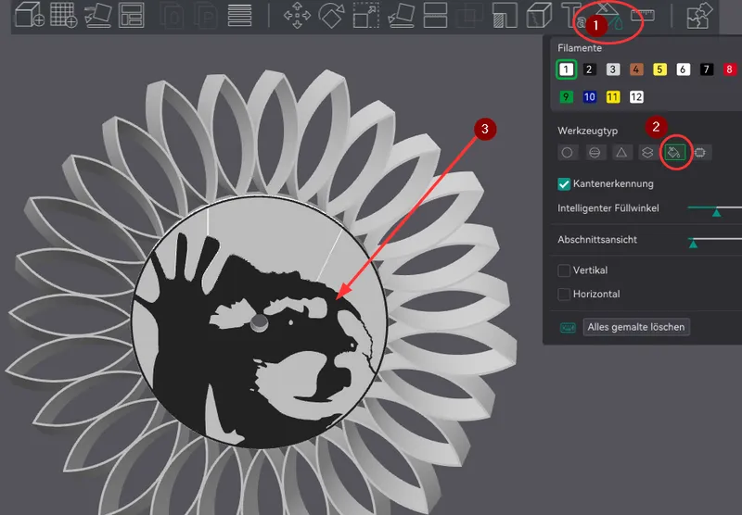Adjust the Abschnittsansicht slider
The width and height of the screenshot is (742, 515).
point(693,244)
